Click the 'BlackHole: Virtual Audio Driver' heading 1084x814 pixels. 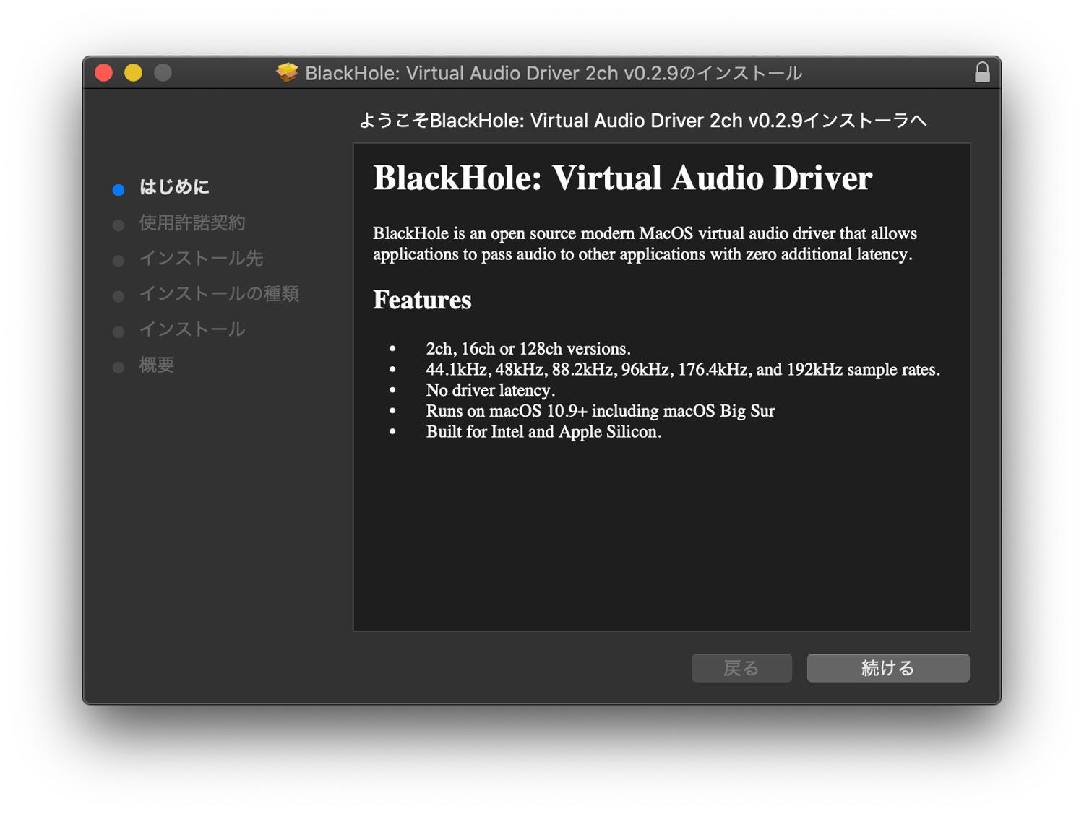(623, 178)
